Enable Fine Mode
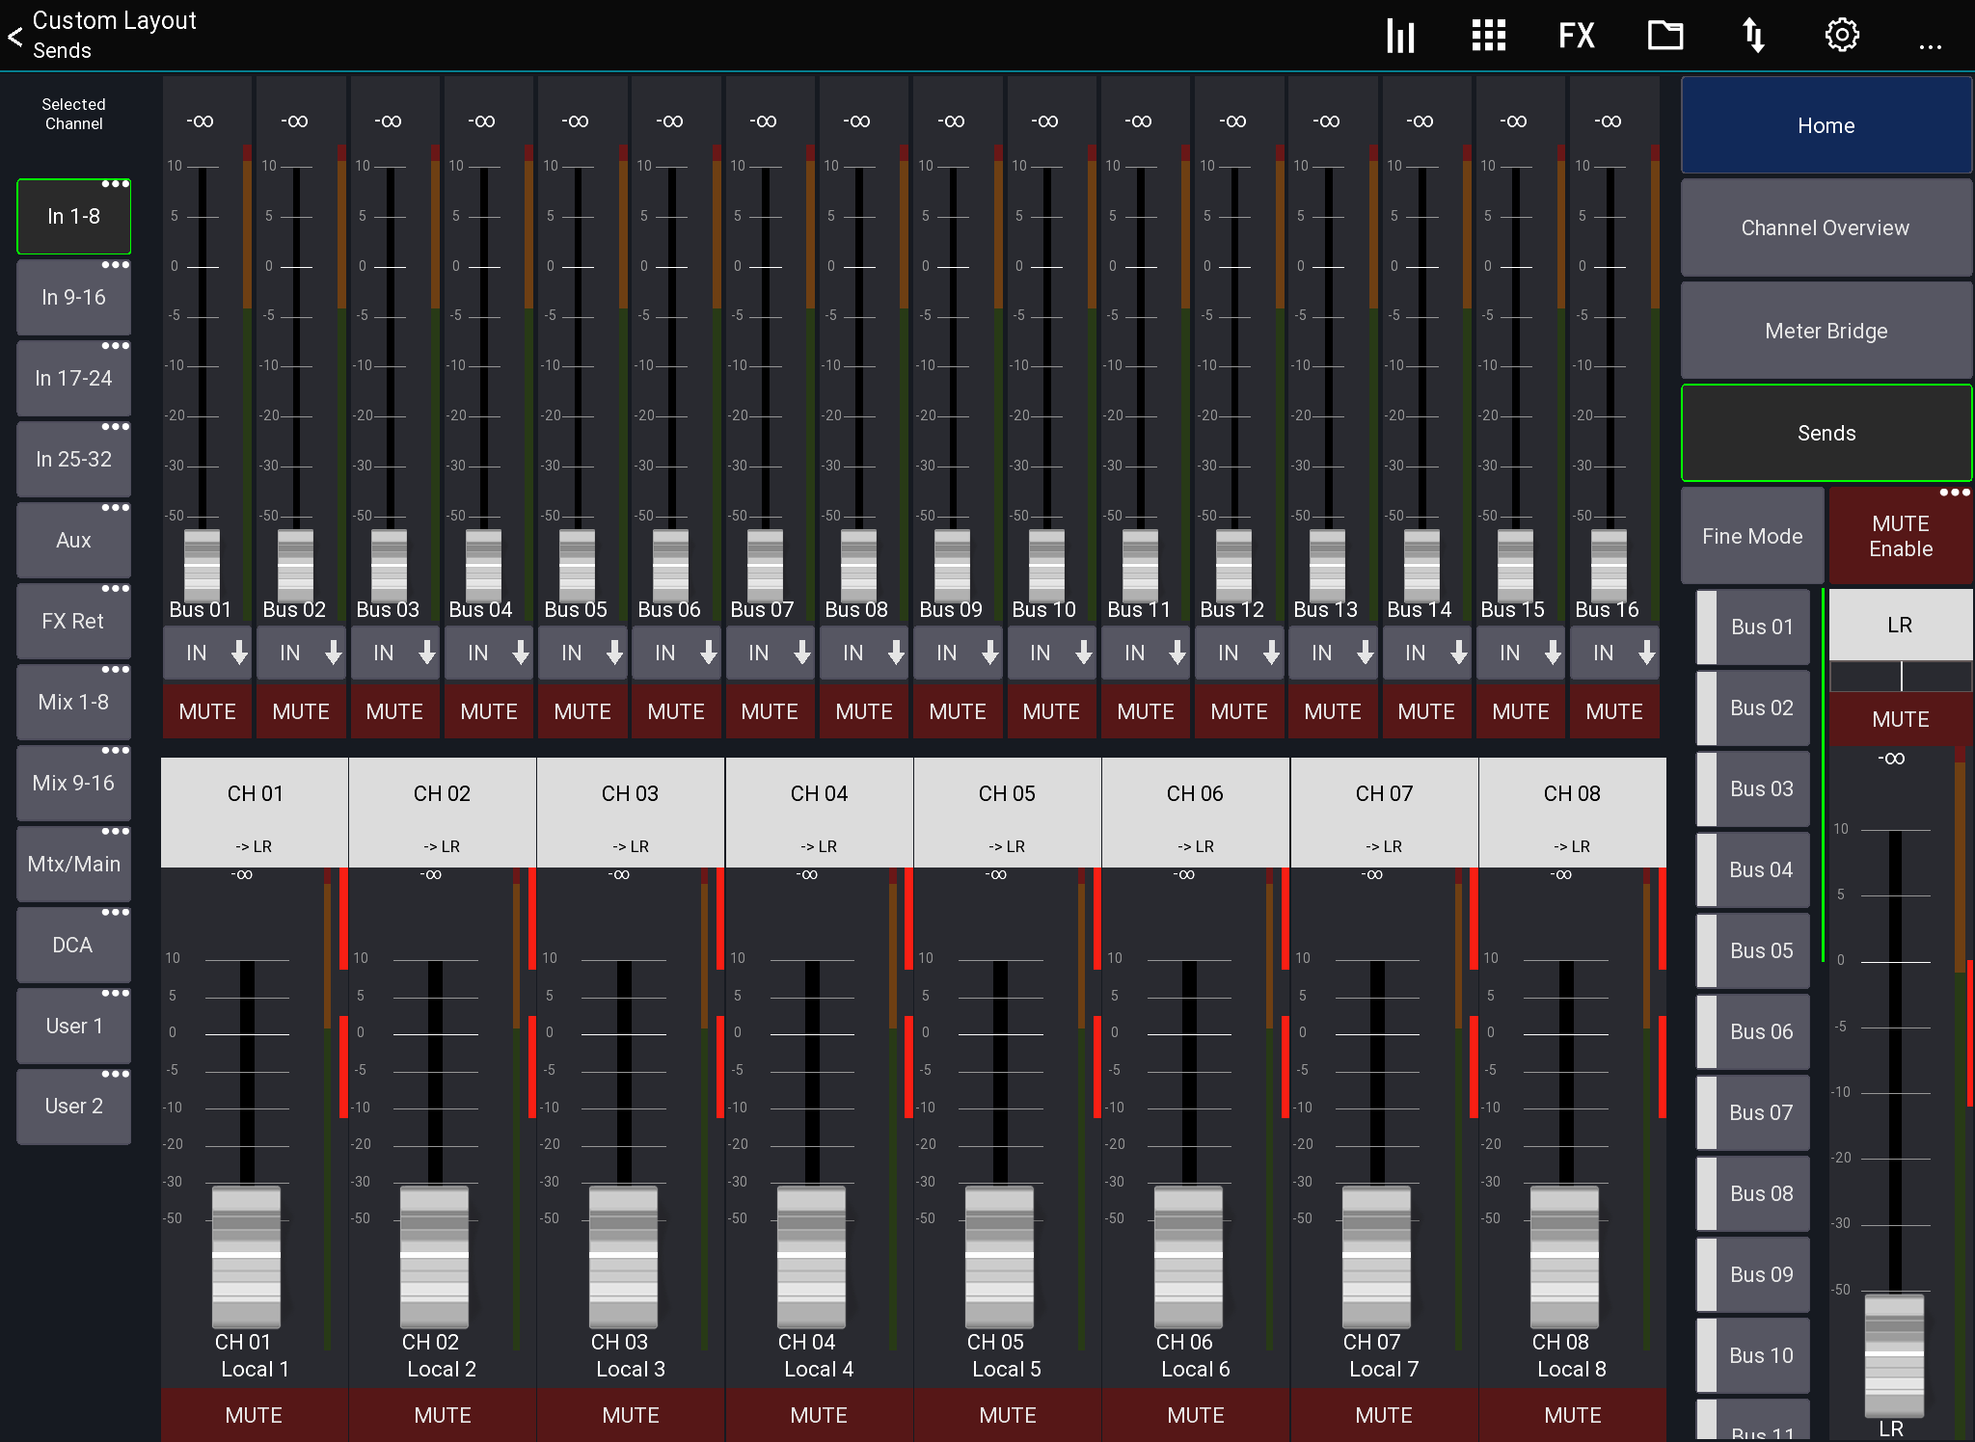Image resolution: width=1975 pixels, height=1442 pixels. coord(1751,535)
